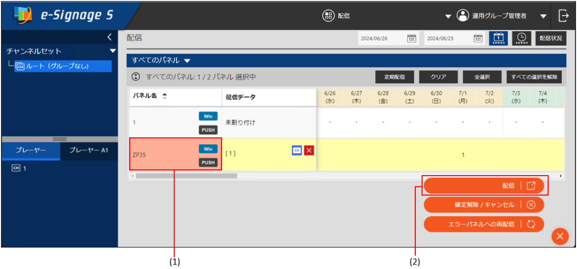Remove assignment with red X icon
Viewport: 577px width, 269px height.
click(x=309, y=151)
